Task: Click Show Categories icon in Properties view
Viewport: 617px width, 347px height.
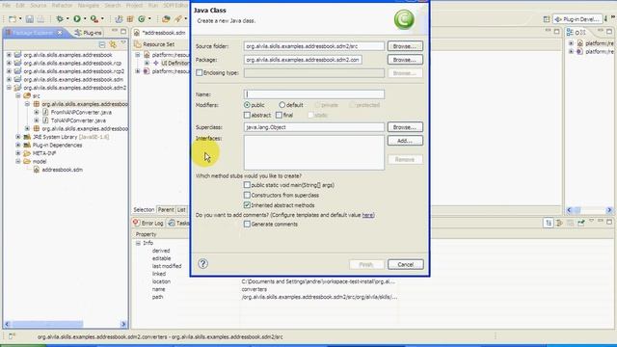Action: 549,223
